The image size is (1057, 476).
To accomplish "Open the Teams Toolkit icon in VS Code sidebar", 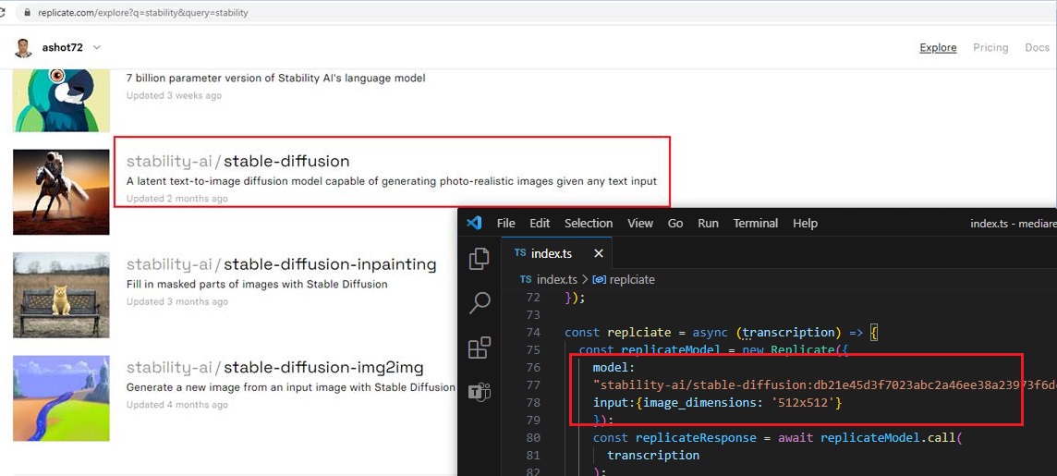I will (x=480, y=392).
